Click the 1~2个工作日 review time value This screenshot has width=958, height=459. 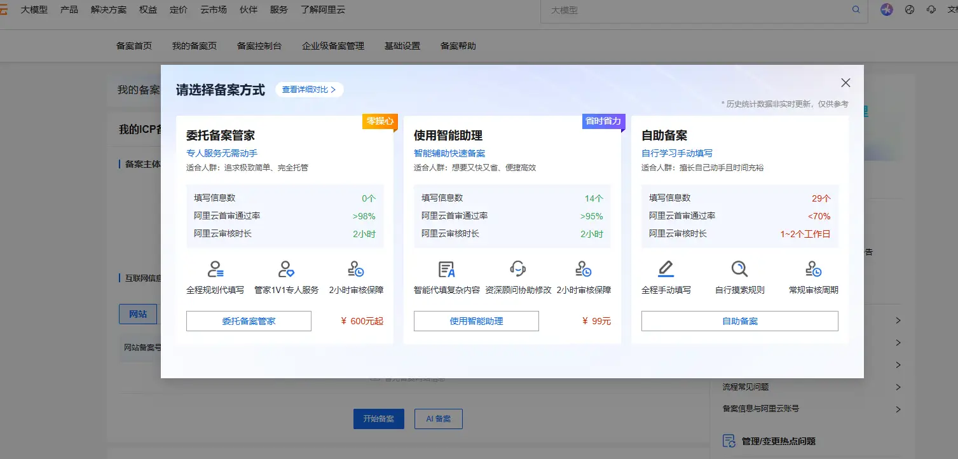click(805, 234)
